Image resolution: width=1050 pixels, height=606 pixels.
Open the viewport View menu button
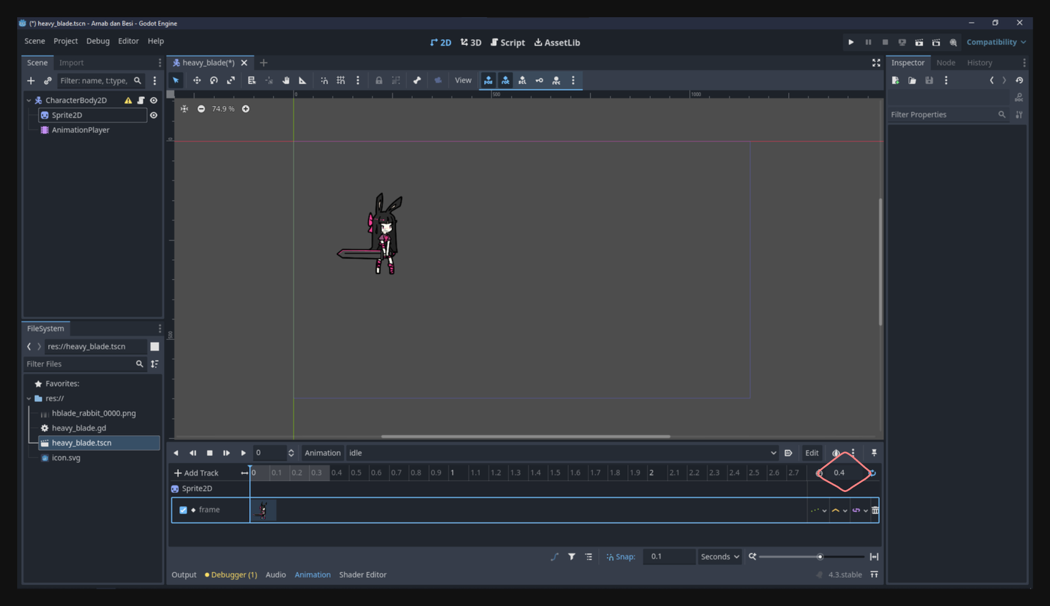[463, 80]
